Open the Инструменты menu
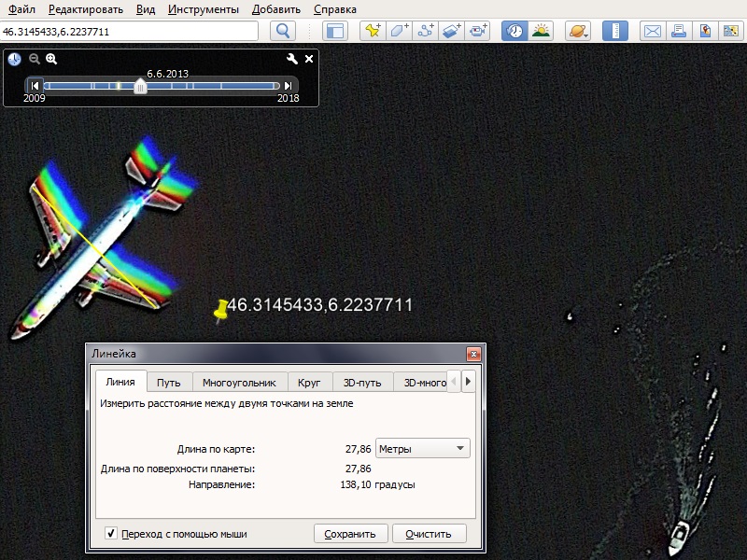Viewport: 747px width, 560px height. pos(204,9)
